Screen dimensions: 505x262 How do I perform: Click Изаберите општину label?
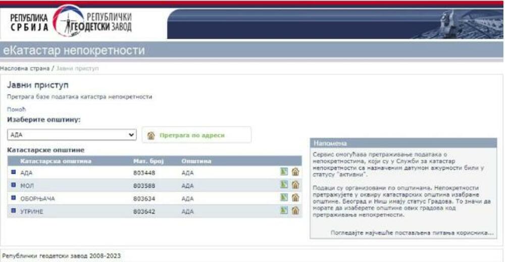pos(44,119)
